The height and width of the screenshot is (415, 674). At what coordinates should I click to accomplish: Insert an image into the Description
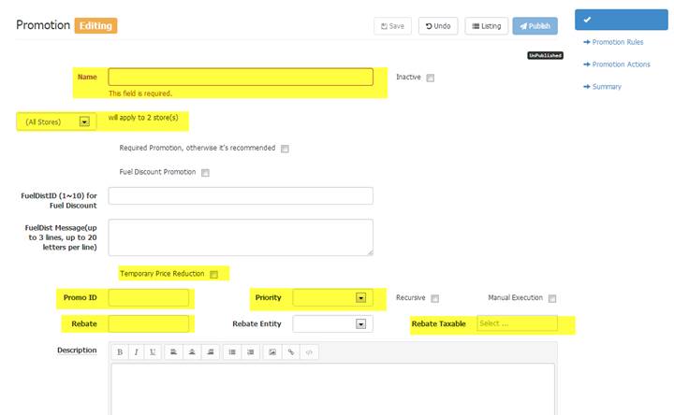272,352
